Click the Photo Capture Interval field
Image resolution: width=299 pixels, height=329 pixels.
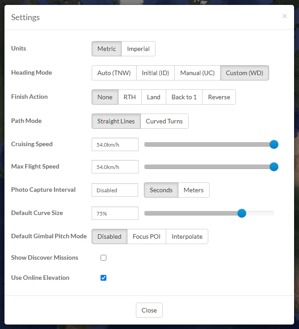[x=115, y=190]
